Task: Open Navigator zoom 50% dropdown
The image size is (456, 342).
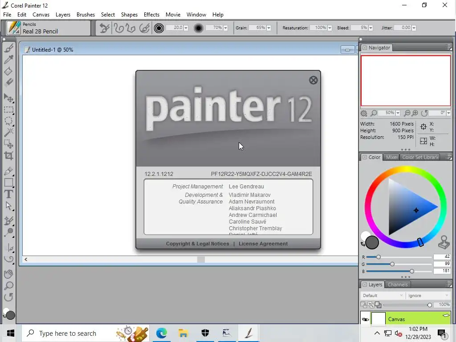Action: (398, 113)
